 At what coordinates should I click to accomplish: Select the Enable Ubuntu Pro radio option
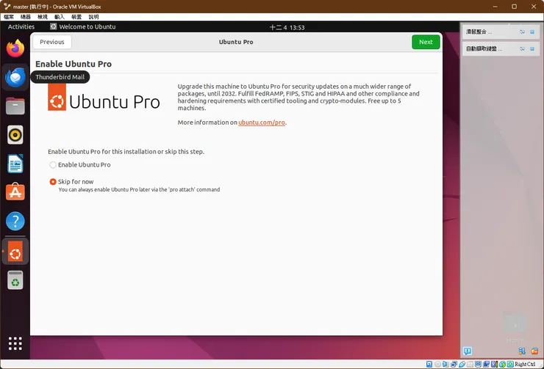[53, 165]
